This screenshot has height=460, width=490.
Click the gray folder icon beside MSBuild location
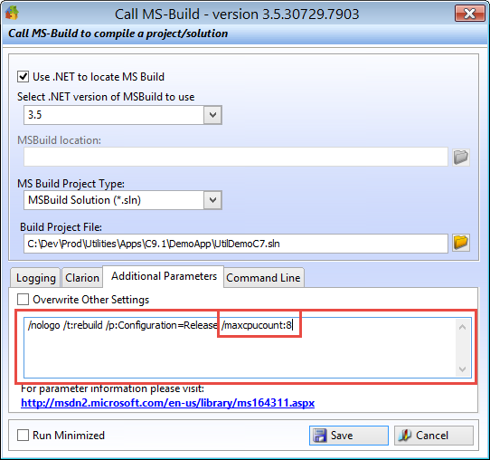coord(461,157)
